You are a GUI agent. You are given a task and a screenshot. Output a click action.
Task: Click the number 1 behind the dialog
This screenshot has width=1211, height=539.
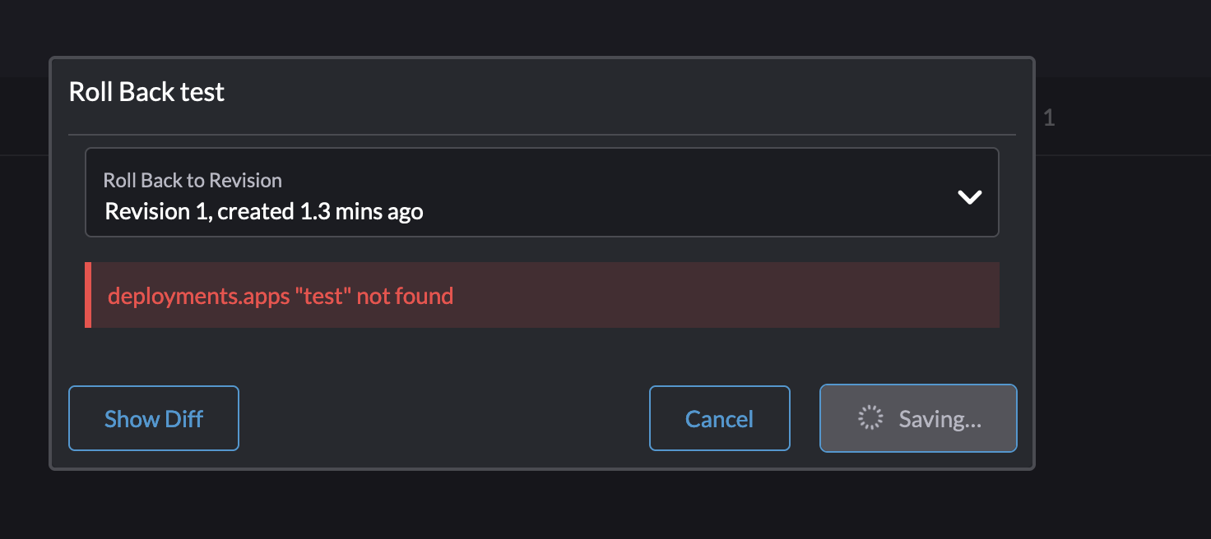pyautogui.click(x=1050, y=117)
